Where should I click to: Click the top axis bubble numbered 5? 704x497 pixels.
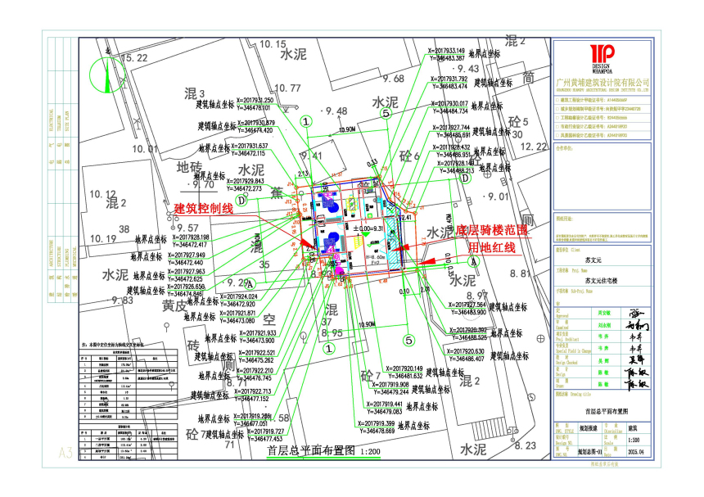pyautogui.click(x=386, y=114)
